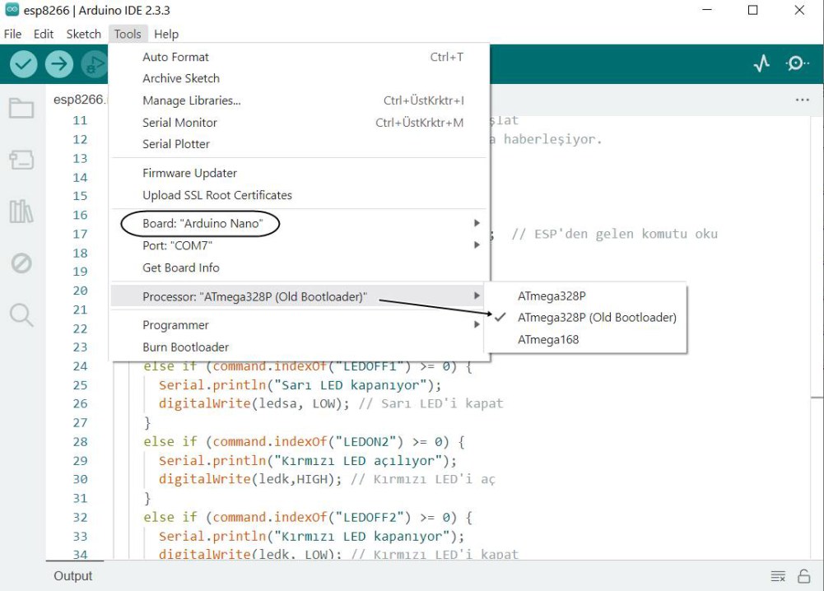Click the digitalWrite(ledk,HIGH) code line
This screenshot has height=591, width=824.
(x=327, y=479)
